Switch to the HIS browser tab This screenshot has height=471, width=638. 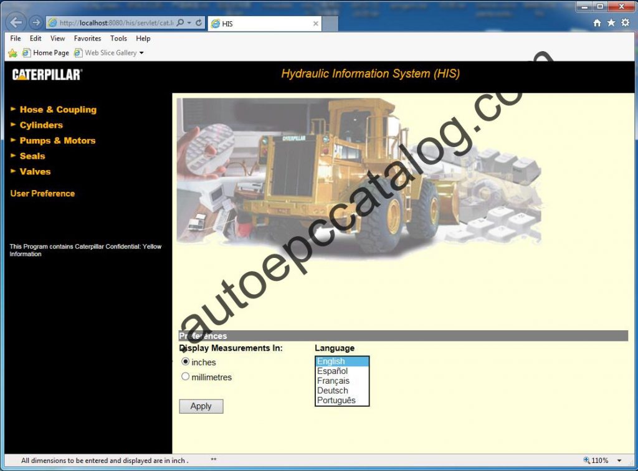tap(262, 23)
